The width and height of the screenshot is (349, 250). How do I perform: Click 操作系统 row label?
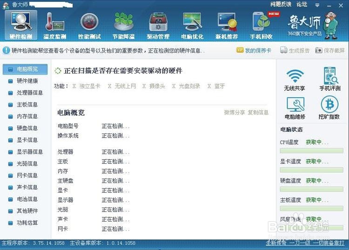pyautogui.click(x=68, y=135)
